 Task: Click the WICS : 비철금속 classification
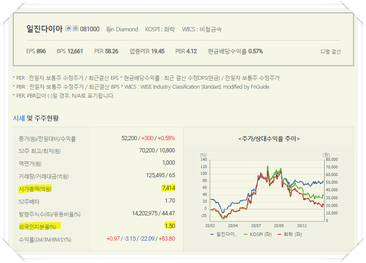[x=202, y=29]
